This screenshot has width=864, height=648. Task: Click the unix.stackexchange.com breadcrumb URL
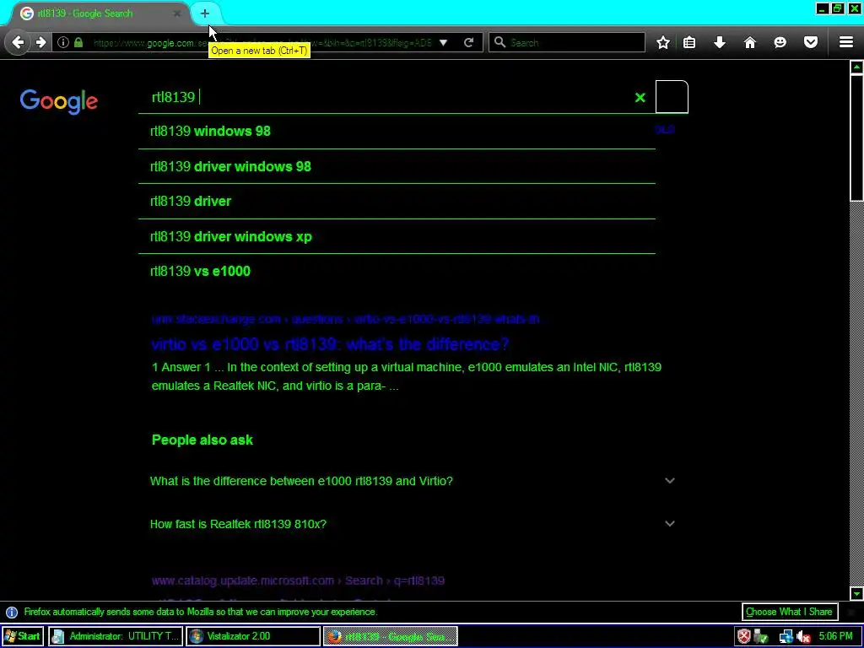pos(349,319)
